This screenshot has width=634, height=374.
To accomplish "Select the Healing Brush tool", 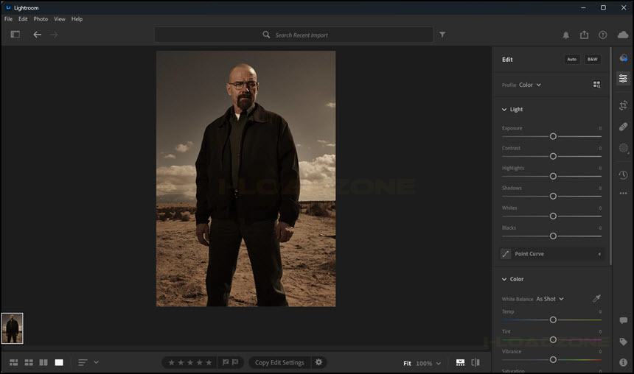I will [x=624, y=127].
